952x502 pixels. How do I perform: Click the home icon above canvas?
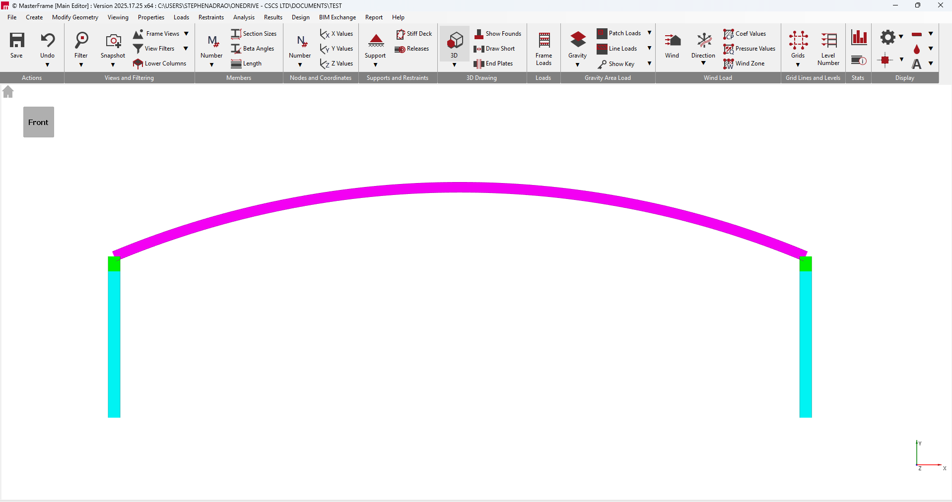point(8,92)
